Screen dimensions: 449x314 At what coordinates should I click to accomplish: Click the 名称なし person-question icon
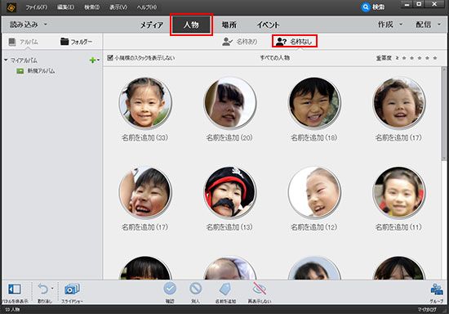point(281,42)
